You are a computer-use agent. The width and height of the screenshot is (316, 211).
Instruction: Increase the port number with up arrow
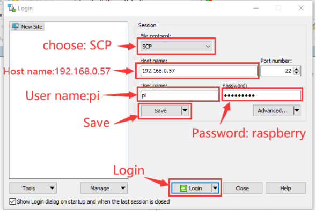click(x=297, y=69)
